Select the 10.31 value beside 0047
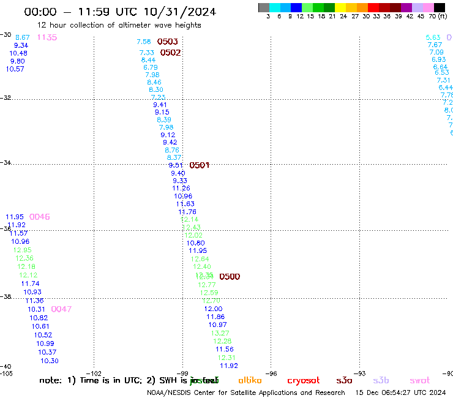453x398 pixels. 36,309
